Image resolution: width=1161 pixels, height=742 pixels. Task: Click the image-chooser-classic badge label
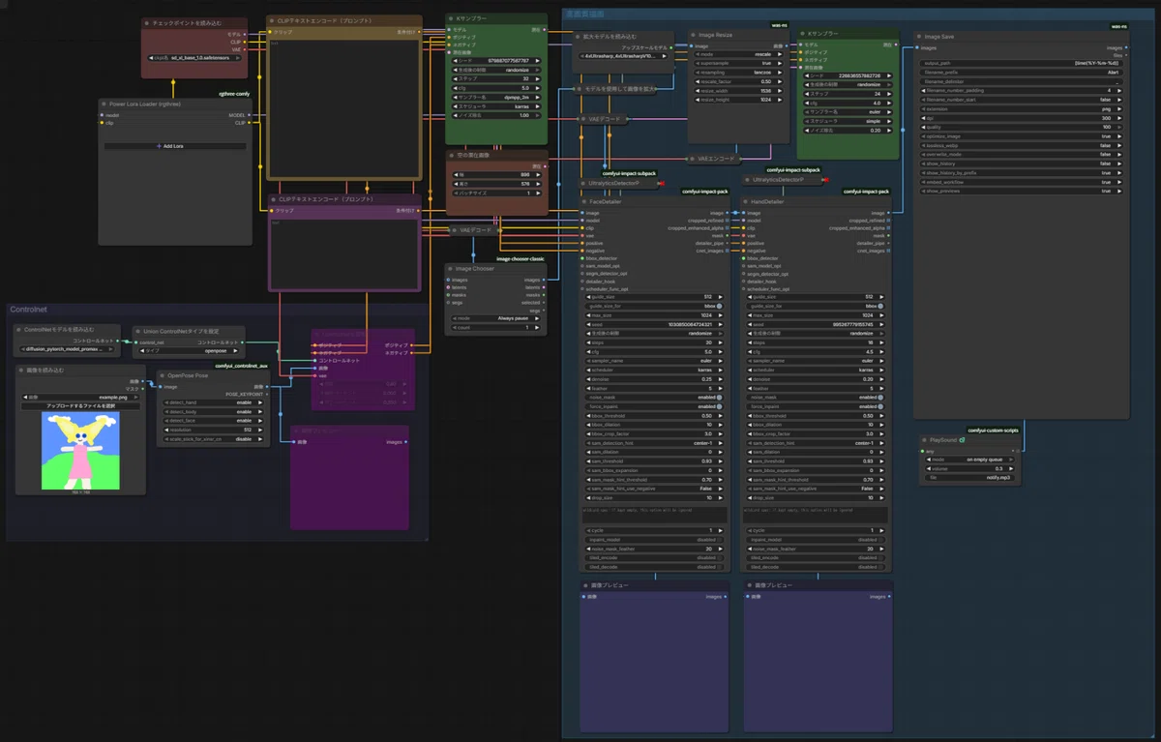pos(521,259)
